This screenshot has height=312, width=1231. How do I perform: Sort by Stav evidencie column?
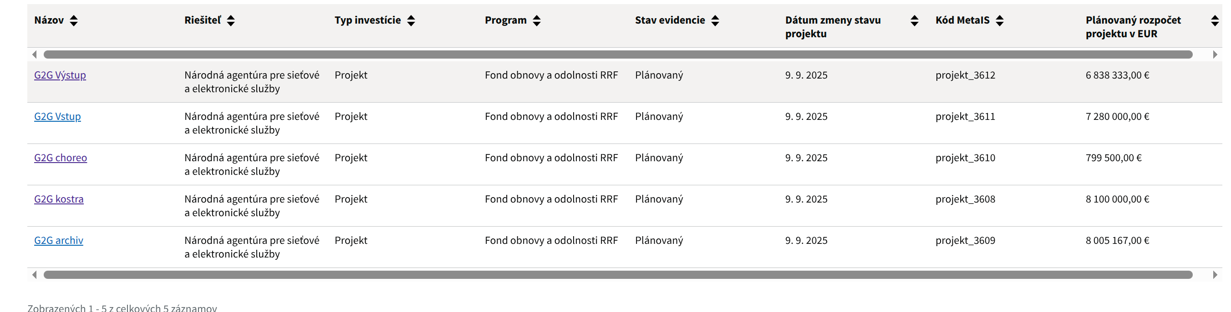point(715,20)
